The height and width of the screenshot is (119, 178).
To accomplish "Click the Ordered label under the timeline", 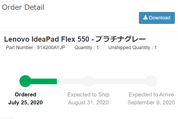I will click(x=26, y=95).
